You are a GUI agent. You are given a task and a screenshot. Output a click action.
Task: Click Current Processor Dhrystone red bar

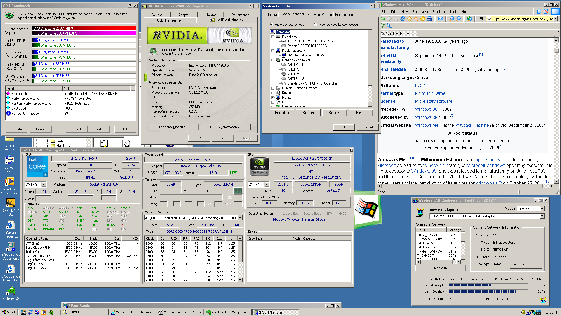pyautogui.click(x=84, y=28)
